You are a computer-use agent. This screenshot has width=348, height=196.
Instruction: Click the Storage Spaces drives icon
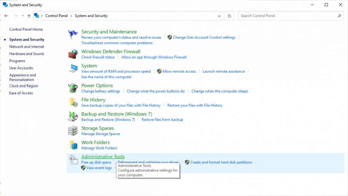[73, 131]
